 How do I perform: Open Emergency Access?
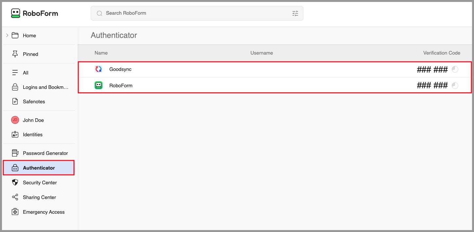pos(44,212)
